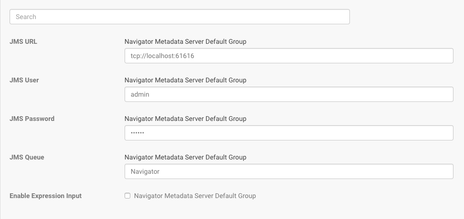
Task: Click into the JMS User field
Action: [288, 94]
